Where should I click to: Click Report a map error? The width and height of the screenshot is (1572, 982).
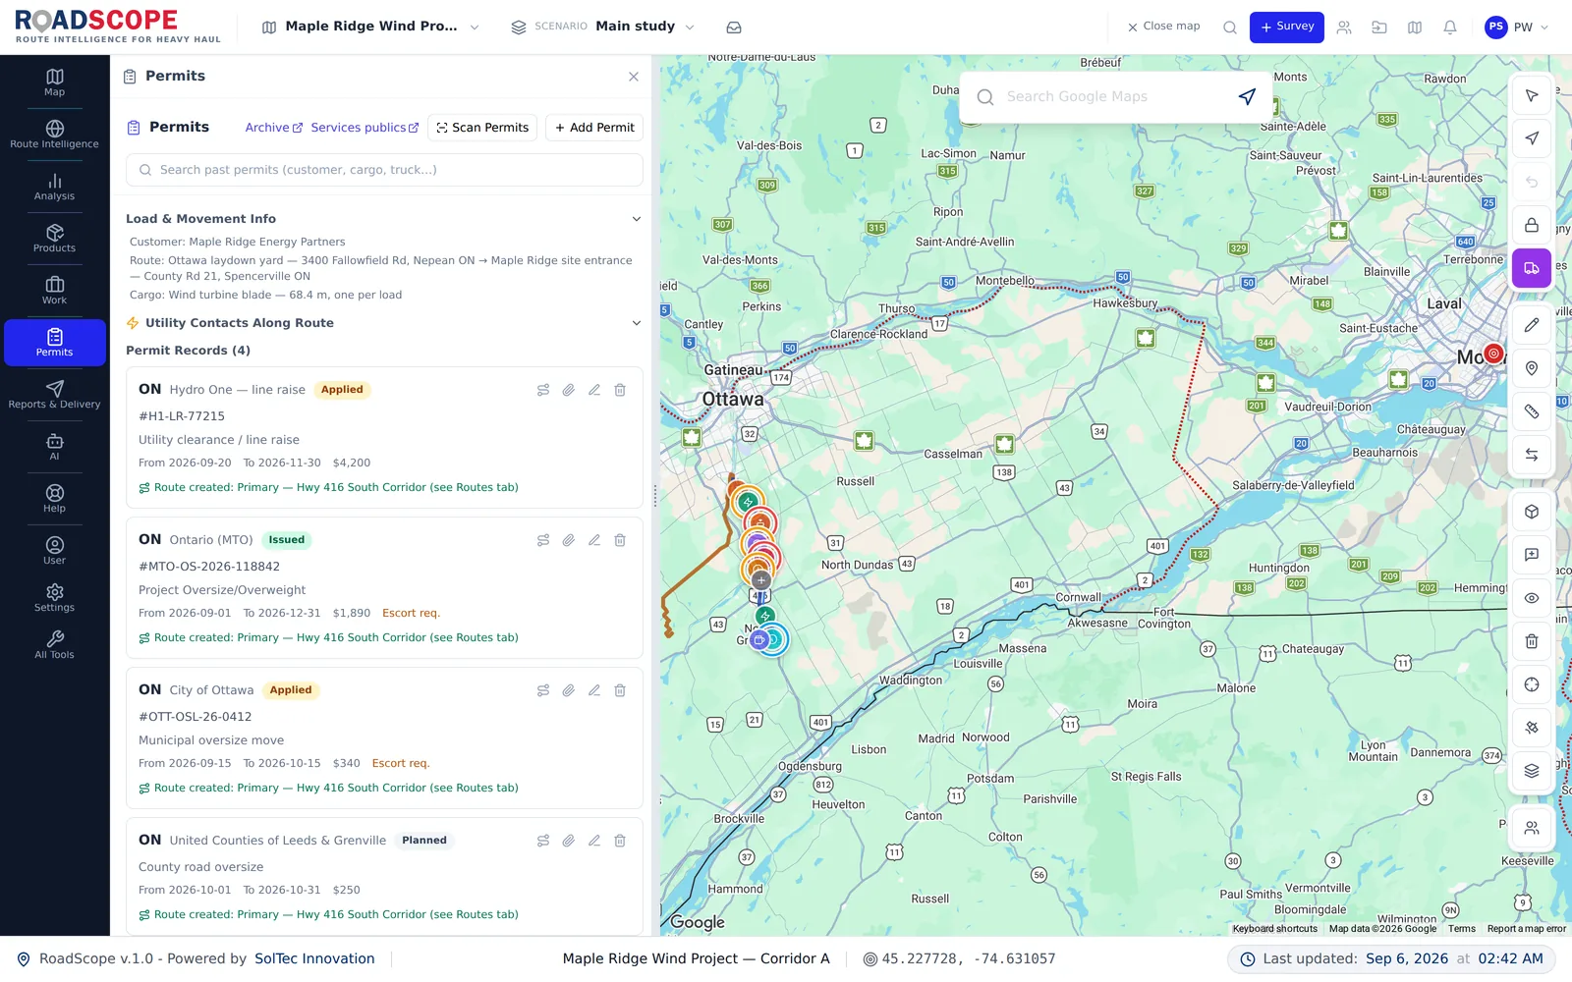(x=1526, y=929)
